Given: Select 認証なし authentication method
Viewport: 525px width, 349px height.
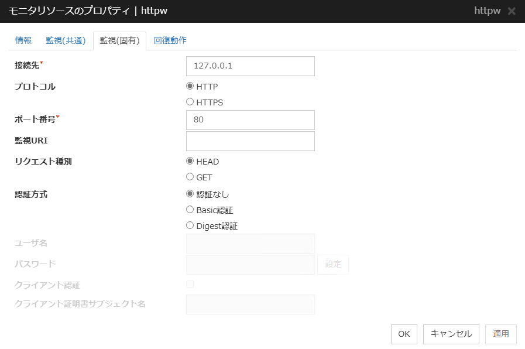Looking at the screenshot, I should (190, 194).
